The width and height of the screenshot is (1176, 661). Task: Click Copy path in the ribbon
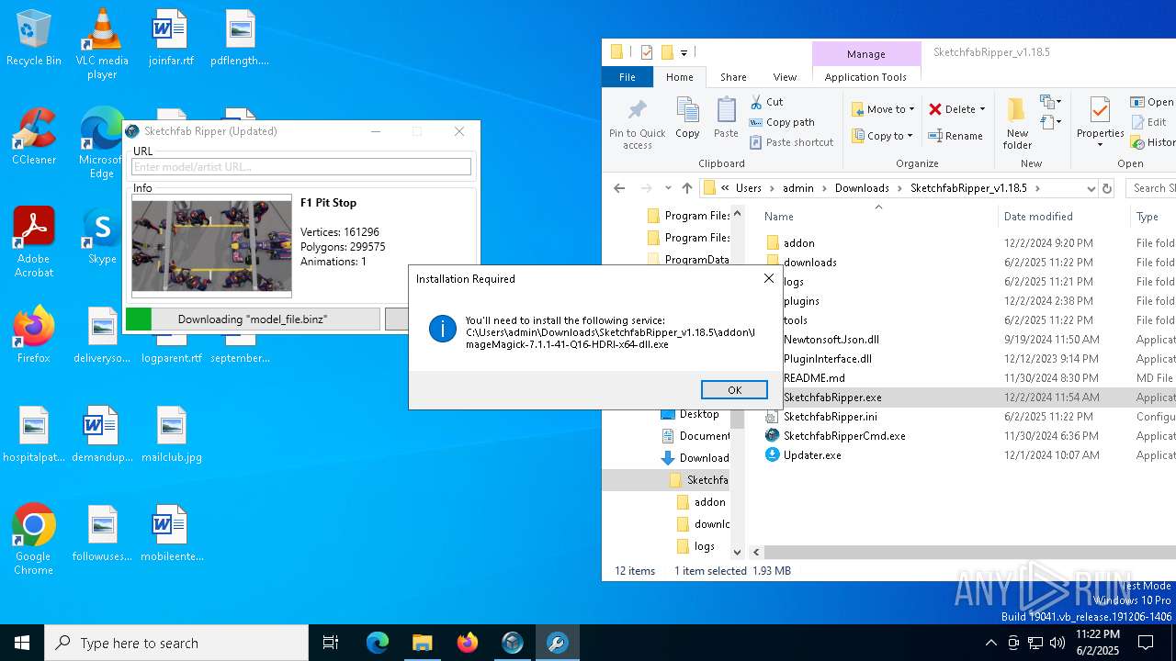pyautogui.click(x=782, y=122)
